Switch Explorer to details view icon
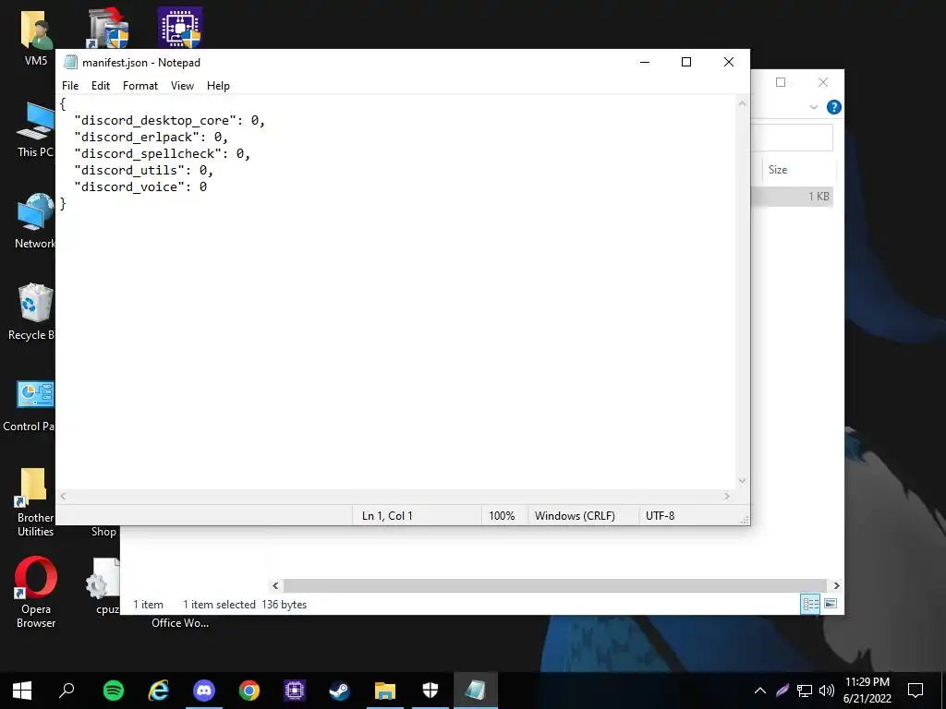 coord(810,604)
